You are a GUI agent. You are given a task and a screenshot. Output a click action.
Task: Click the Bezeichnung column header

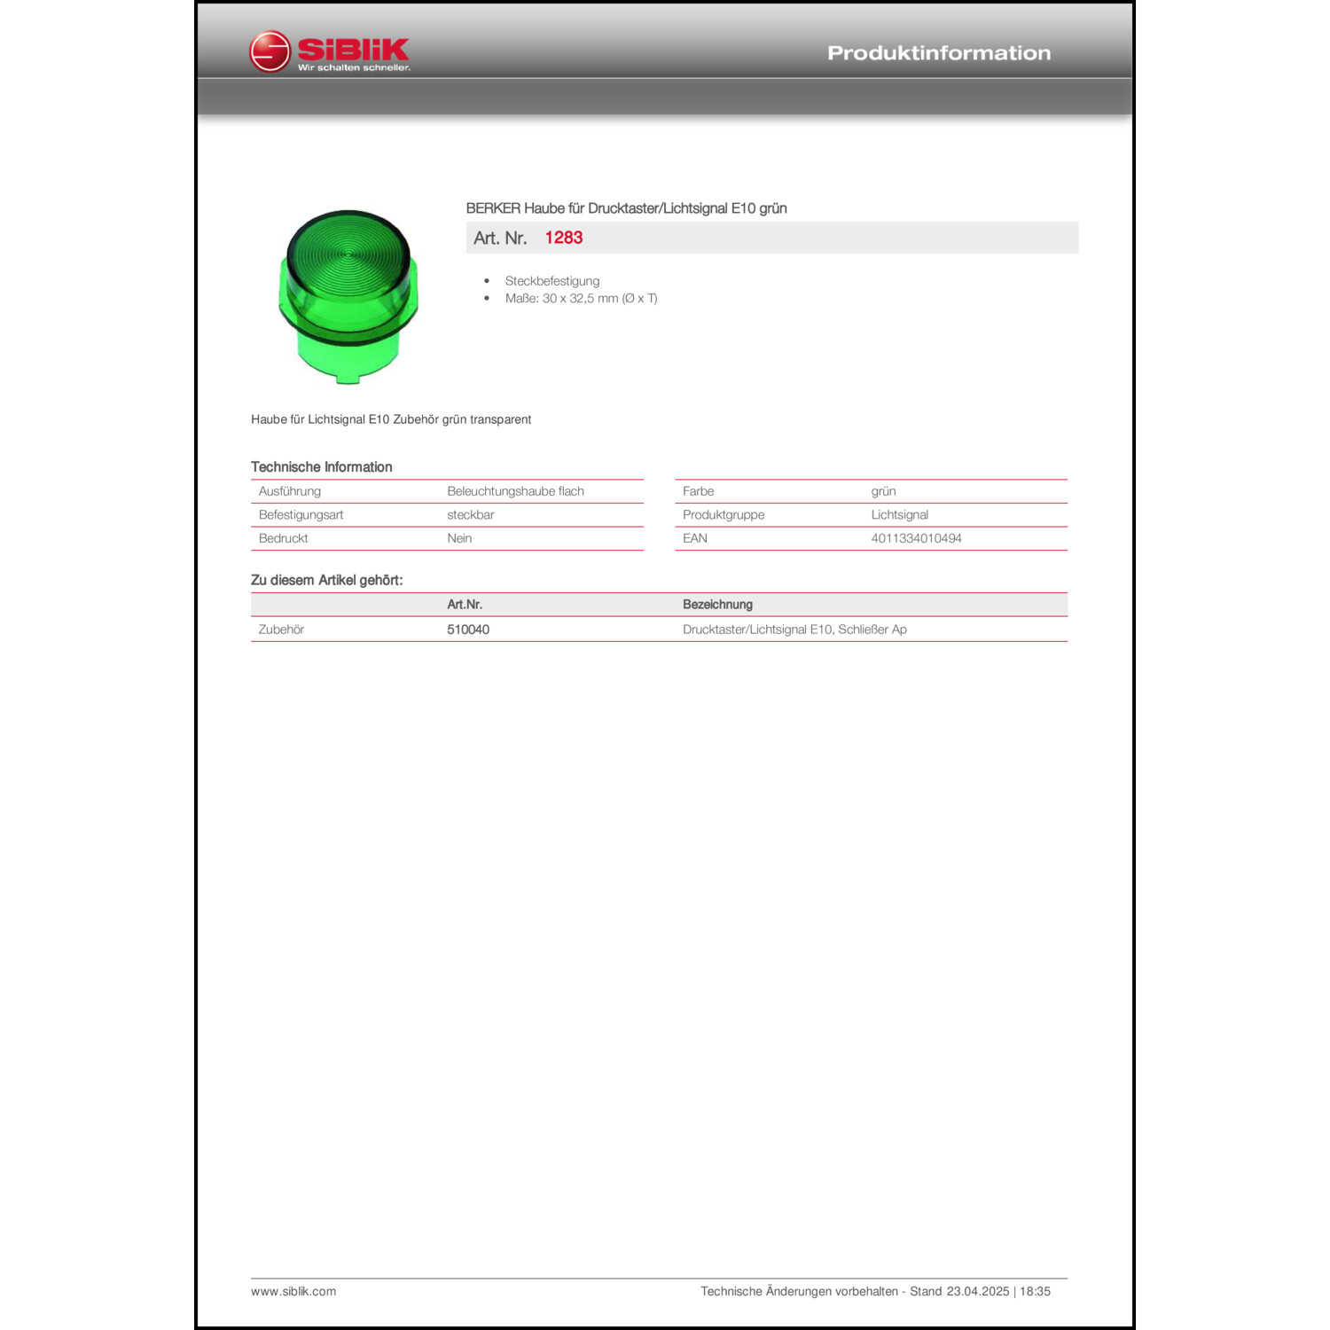[717, 605]
